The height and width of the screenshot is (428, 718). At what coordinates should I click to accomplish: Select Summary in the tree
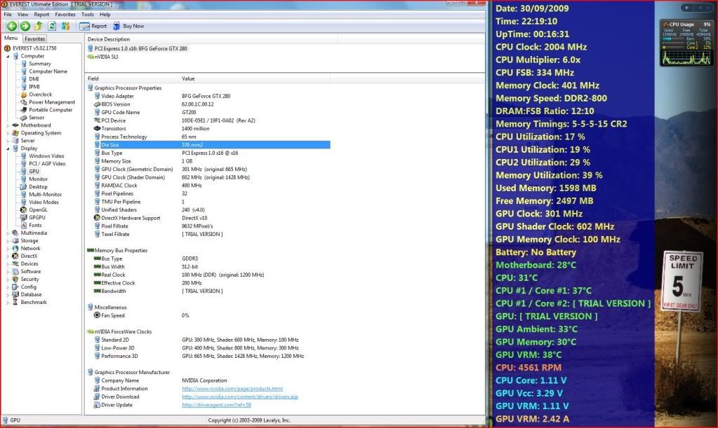[40, 64]
